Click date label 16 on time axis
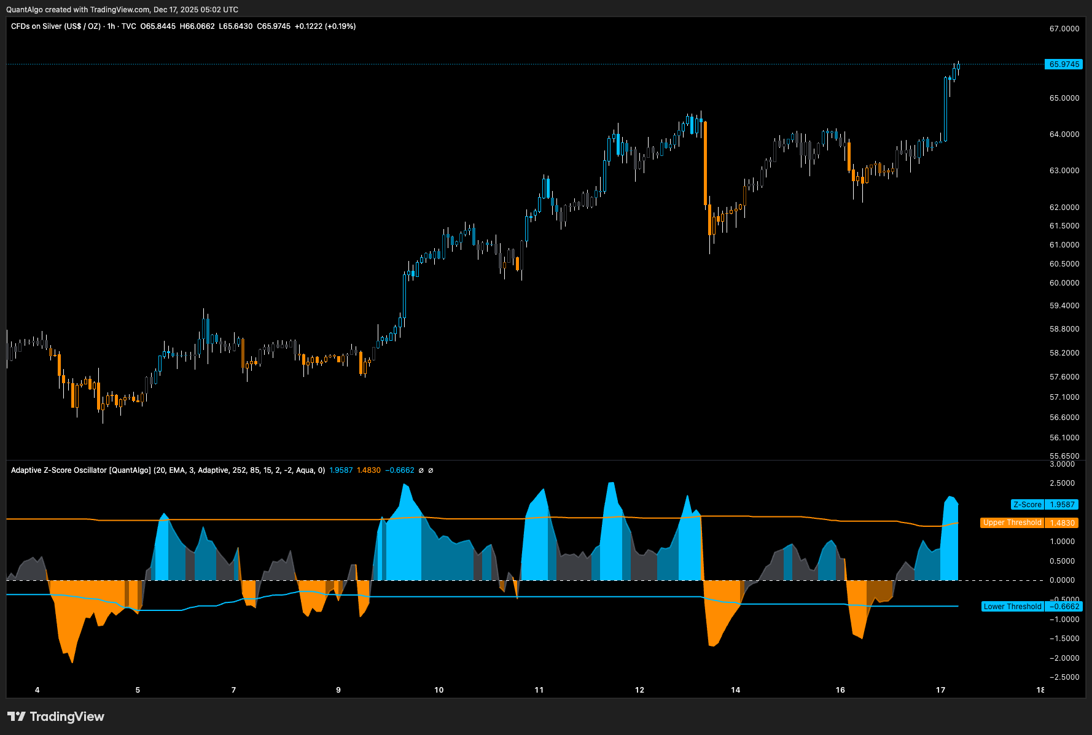Viewport: 1092px width, 735px height. point(840,690)
